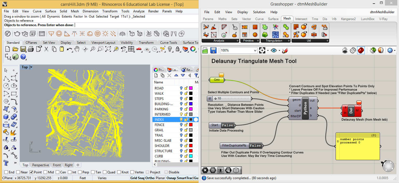Click the Print icon in Rhino toolbar
Image resolution: width=399 pixels, height=183 pixels.
click(x=31, y=49)
